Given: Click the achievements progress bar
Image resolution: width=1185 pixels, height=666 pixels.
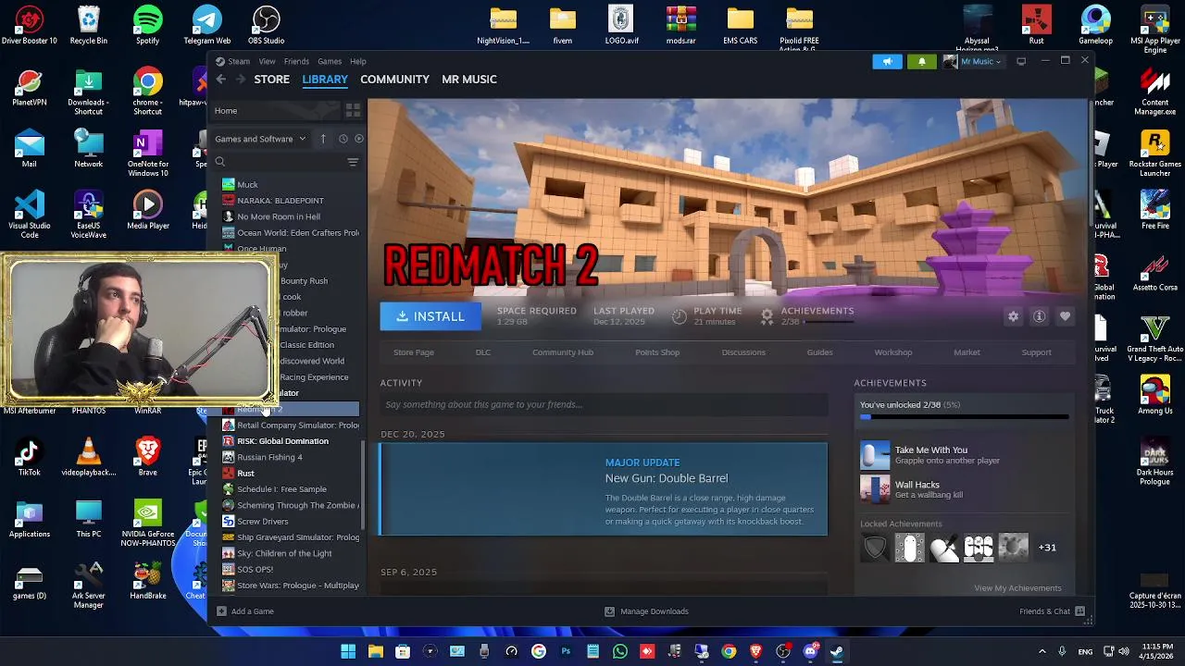Looking at the screenshot, I should 964,417.
